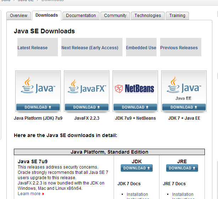Download JDK 7u9 + NetBeans bundle
Screen dimensions: 218x199
(135, 107)
